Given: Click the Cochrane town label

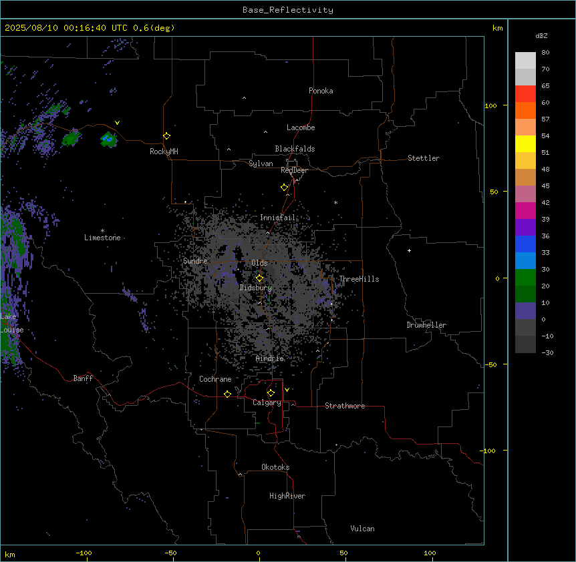Looking at the screenshot, I should pyautogui.click(x=215, y=379).
